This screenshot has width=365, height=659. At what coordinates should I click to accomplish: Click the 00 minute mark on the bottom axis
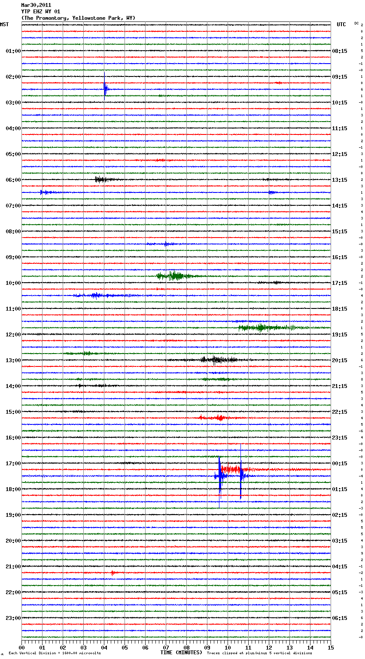click(x=21, y=647)
